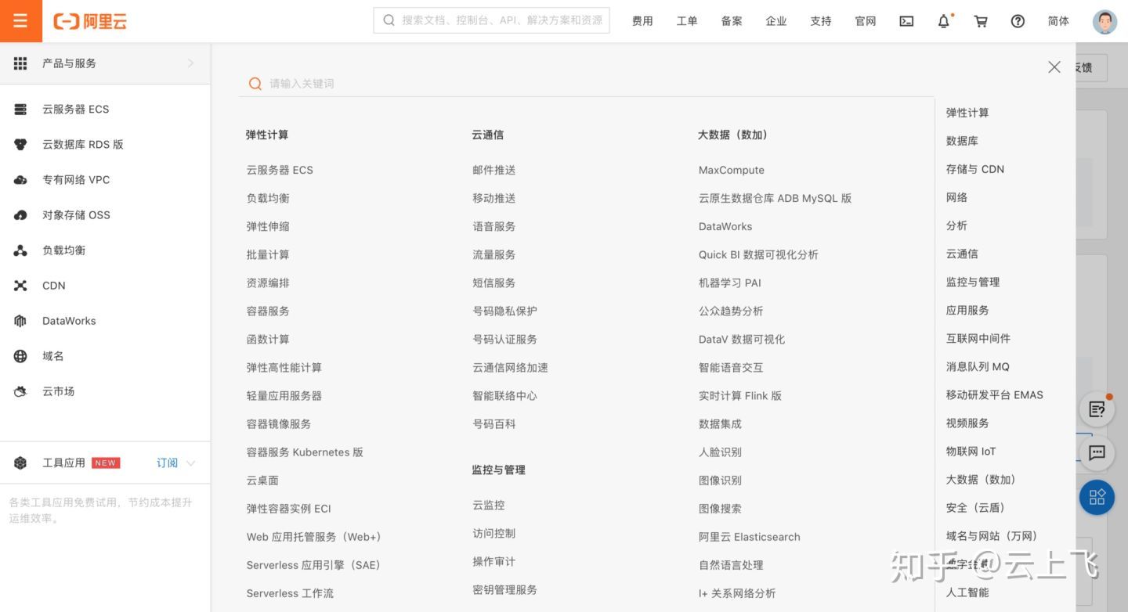Click the 订阅 subscribe link
The width and height of the screenshot is (1128, 612).
tap(167, 463)
